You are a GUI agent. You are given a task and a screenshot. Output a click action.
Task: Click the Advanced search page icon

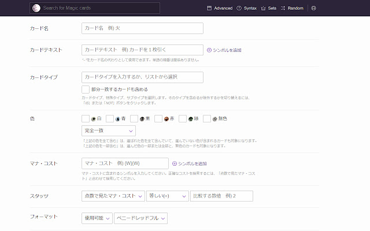coord(209,8)
